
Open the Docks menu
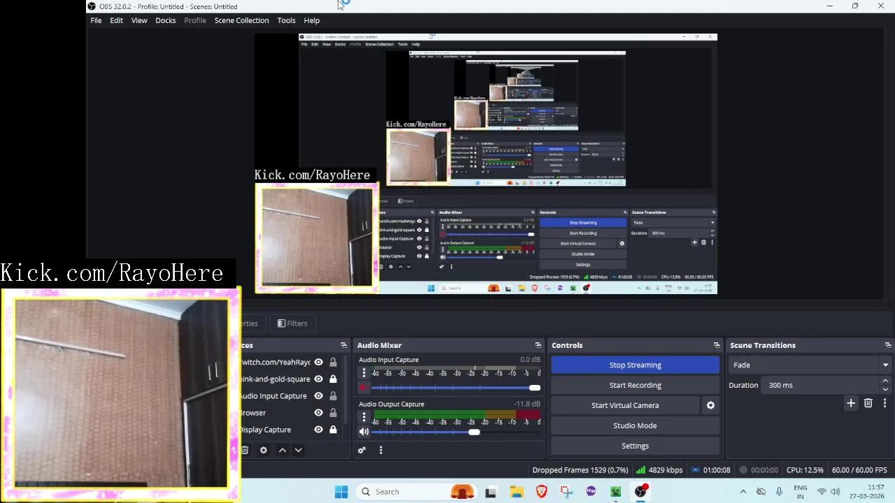[x=166, y=20]
